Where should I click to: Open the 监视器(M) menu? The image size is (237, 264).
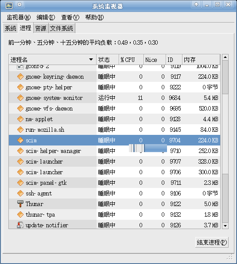click(x=19, y=17)
